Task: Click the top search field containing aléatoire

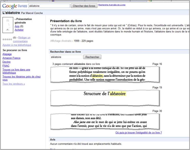Action: pyautogui.click(x=49, y=6)
